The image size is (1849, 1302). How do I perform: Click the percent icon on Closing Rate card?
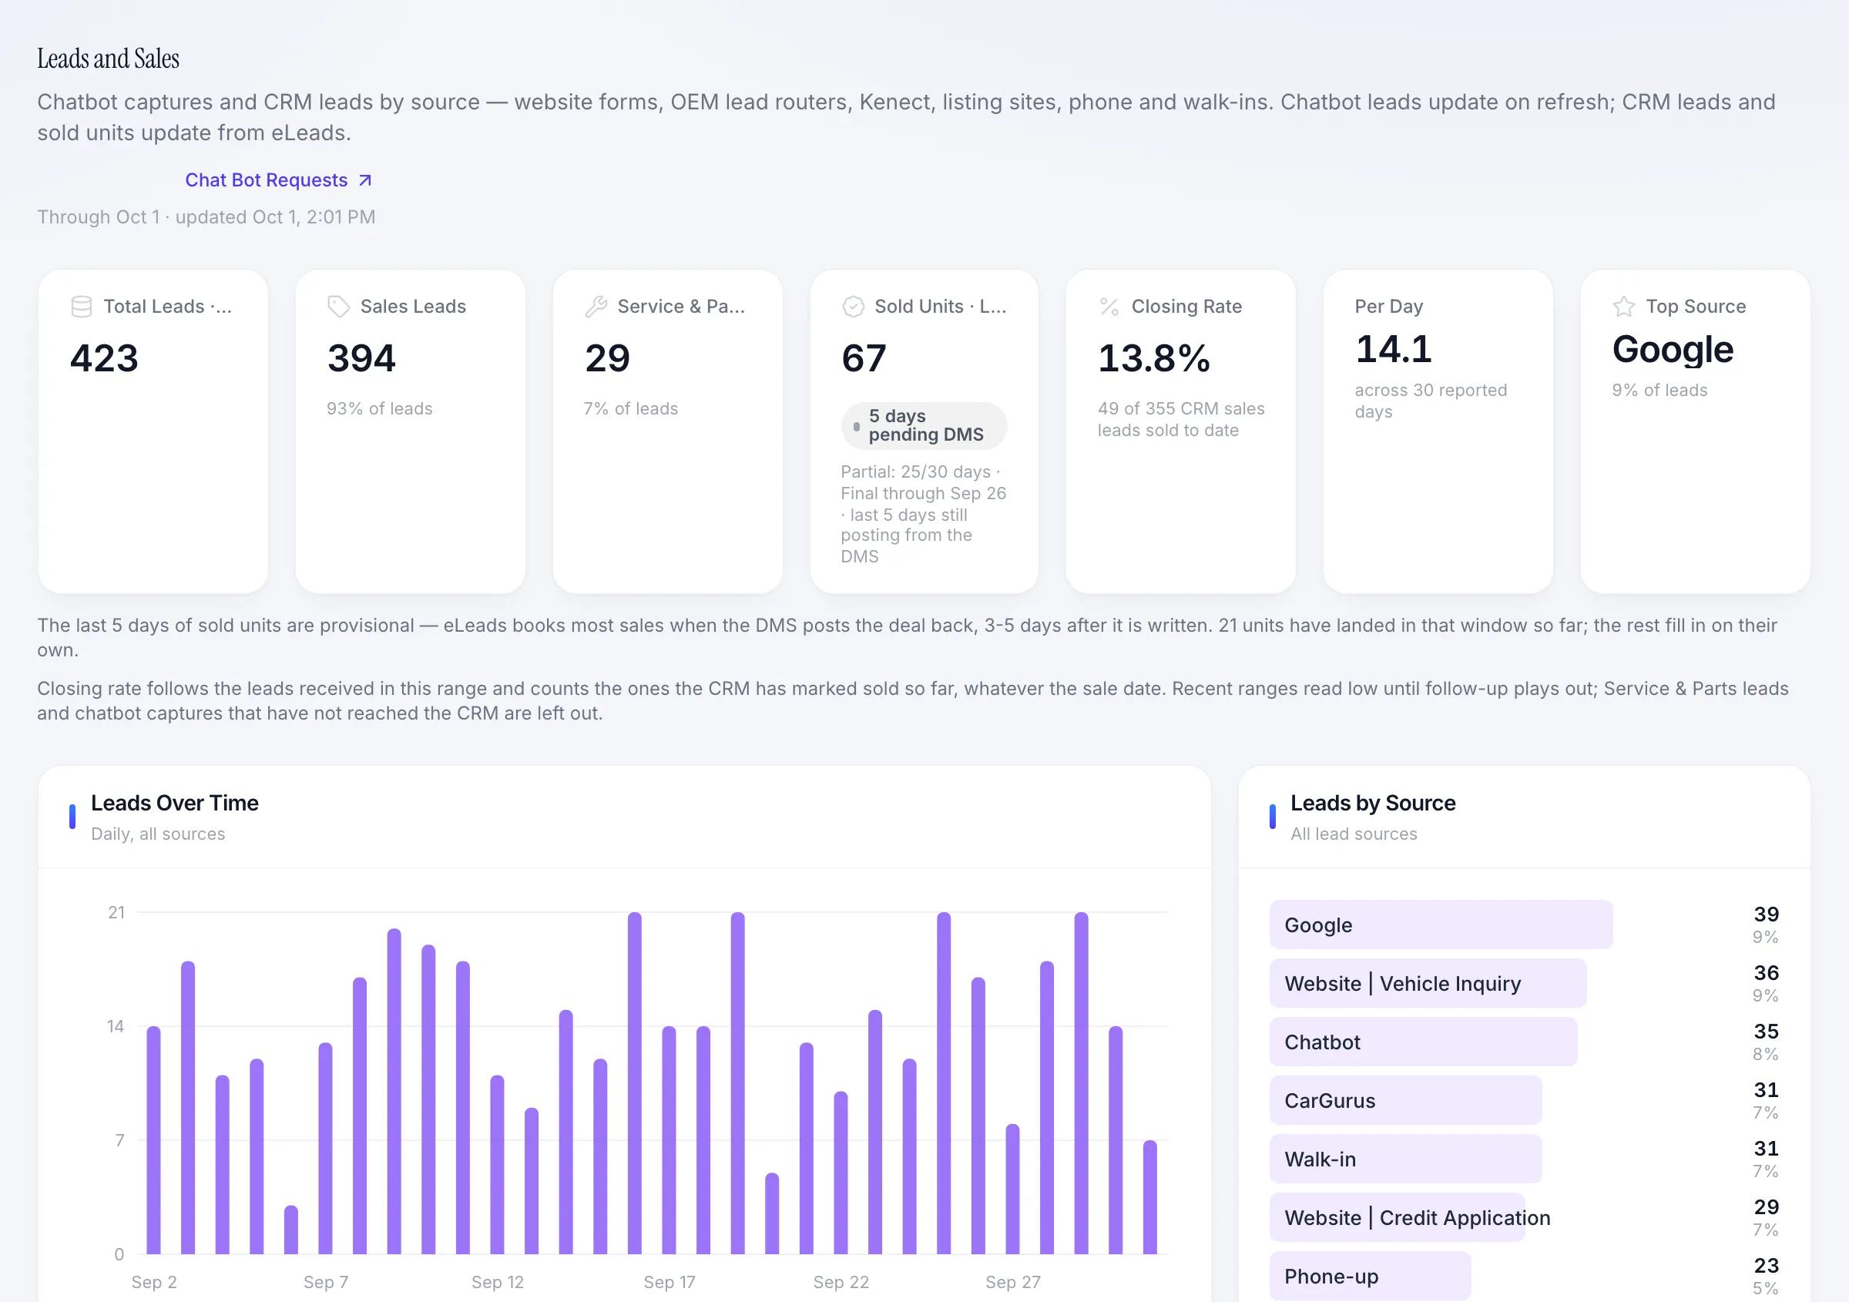tap(1109, 307)
